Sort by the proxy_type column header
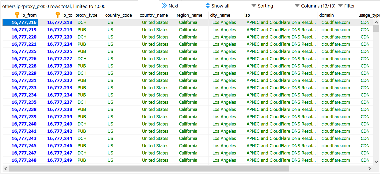This screenshot has width=380, height=174. tap(86, 15)
